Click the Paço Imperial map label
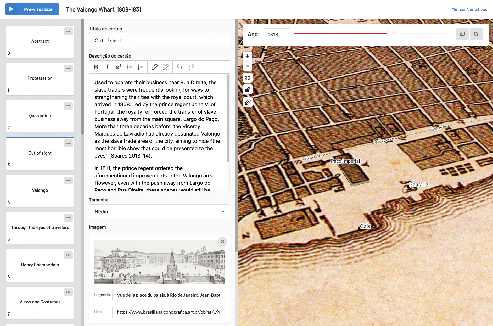This screenshot has height=326, width=493. click(345, 161)
